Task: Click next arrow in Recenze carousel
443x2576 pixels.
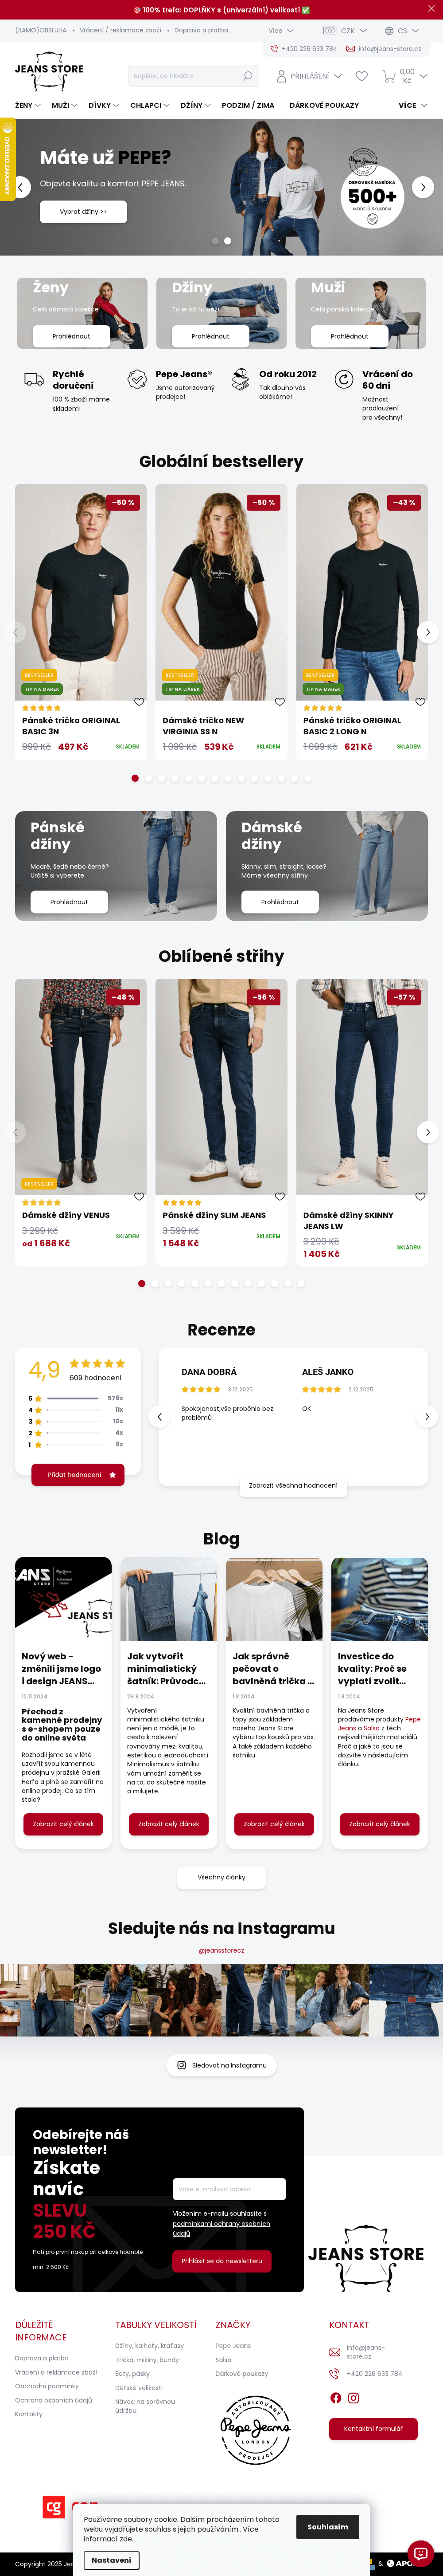Action: [x=427, y=1416]
